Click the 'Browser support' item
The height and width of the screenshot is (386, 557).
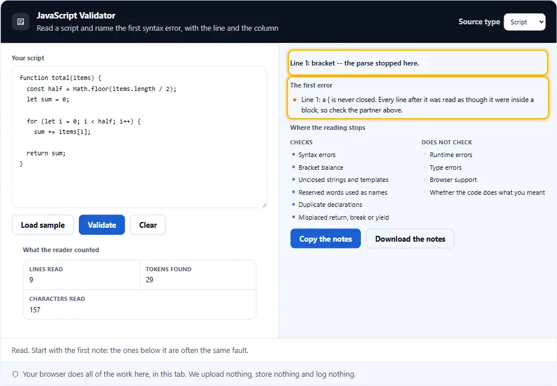(453, 180)
